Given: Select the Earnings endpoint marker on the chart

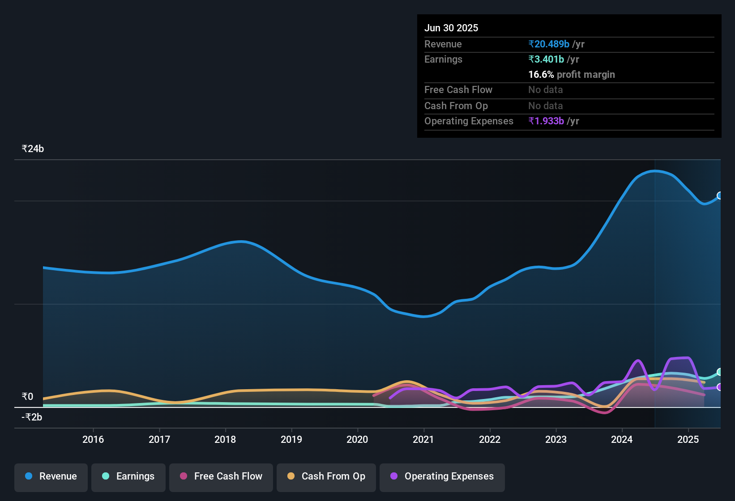Looking at the screenshot, I should [x=720, y=371].
